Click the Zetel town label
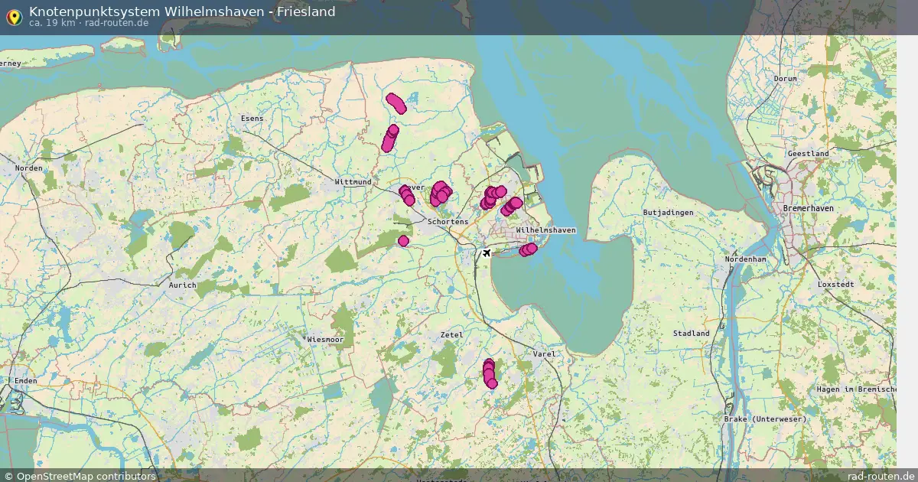The image size is (918, 482). click(x=452, y=334)
